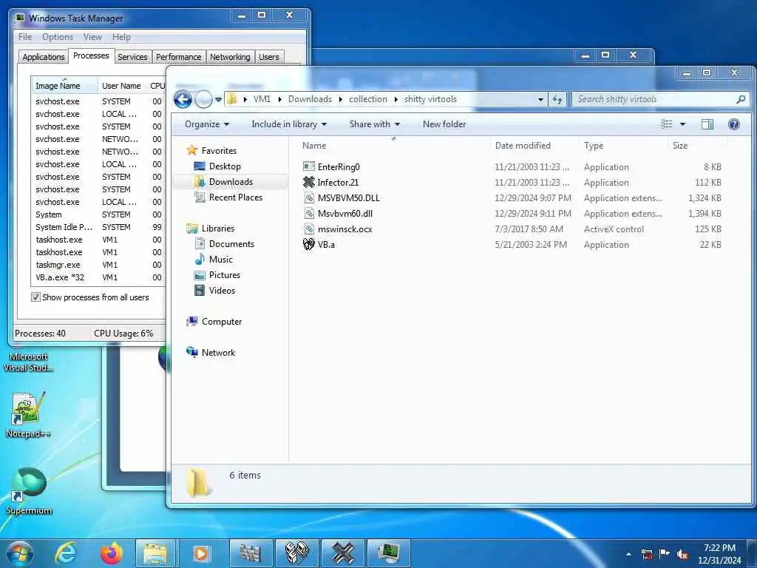757x568 pixels.
Task: Open Task Manager Options menu
Action: (x=58, y=37)
